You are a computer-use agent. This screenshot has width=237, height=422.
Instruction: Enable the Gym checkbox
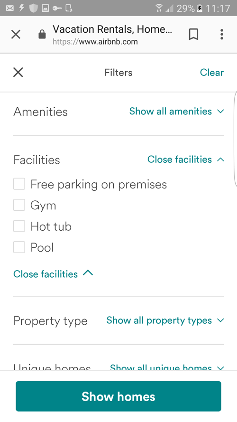tap(19, 205)
